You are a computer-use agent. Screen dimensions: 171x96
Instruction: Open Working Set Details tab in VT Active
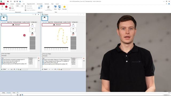point(17,22)
